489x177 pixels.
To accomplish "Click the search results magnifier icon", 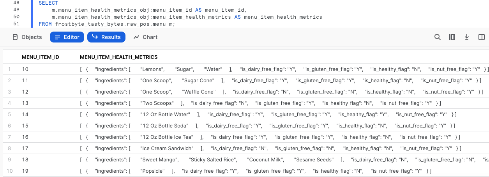I will [438, 37].
